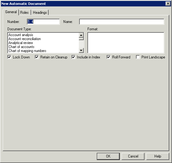Open the Headings tab

(x=40, y=13)
